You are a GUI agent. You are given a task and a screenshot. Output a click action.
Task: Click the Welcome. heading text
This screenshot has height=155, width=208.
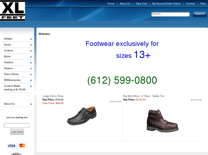coord(45,34)
